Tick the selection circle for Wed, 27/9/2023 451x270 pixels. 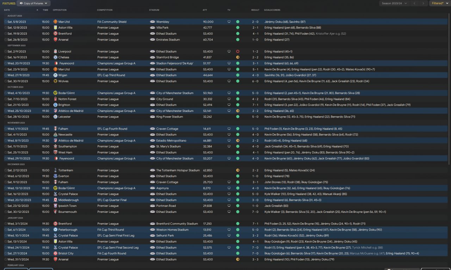click(x=6, y=75)
